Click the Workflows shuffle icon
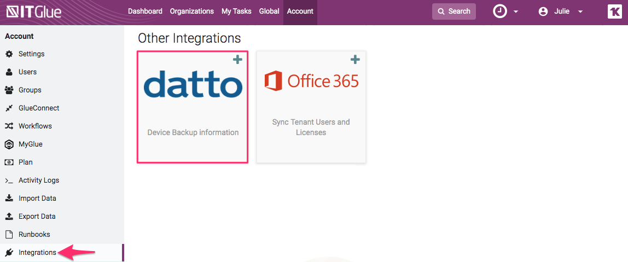628x262 pixels. 9,126
